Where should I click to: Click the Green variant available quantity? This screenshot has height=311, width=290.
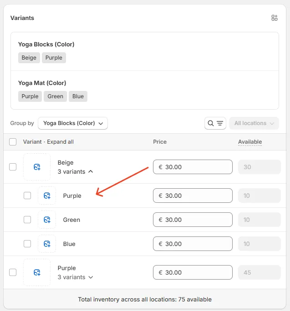pos(259,220)
